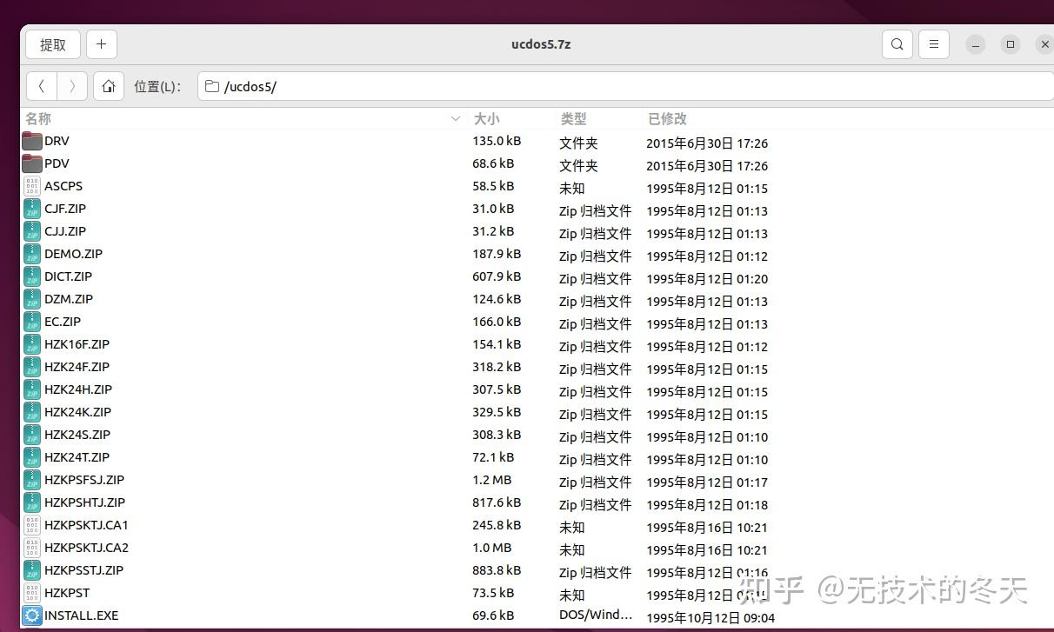Click the forward arrow in the location bar
Viewport: 1054px width, 632px height.
coord(72,86)
